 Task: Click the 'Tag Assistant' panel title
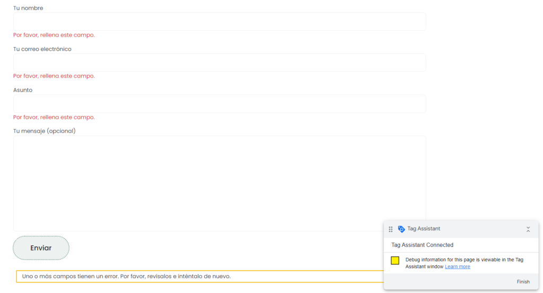click(424, 228)
